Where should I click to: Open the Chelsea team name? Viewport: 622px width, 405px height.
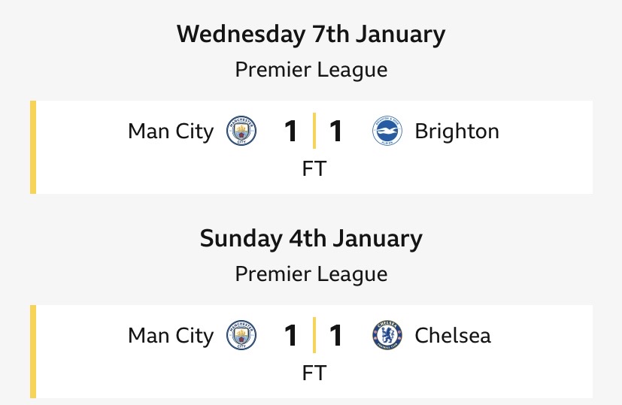click(x=453, y=335)
